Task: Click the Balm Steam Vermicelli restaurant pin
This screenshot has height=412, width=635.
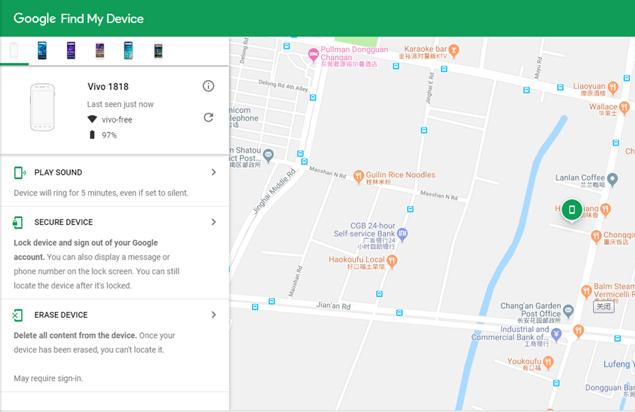Action: [x=586, y=291]
